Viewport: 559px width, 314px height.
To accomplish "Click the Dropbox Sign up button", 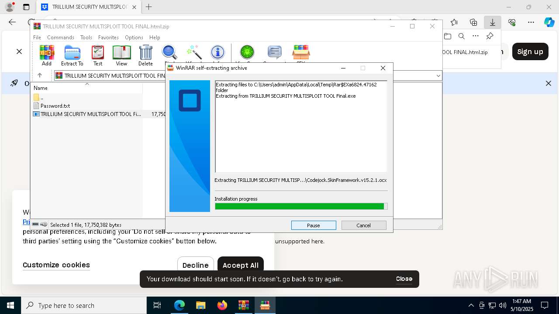I will coord(530,51).
